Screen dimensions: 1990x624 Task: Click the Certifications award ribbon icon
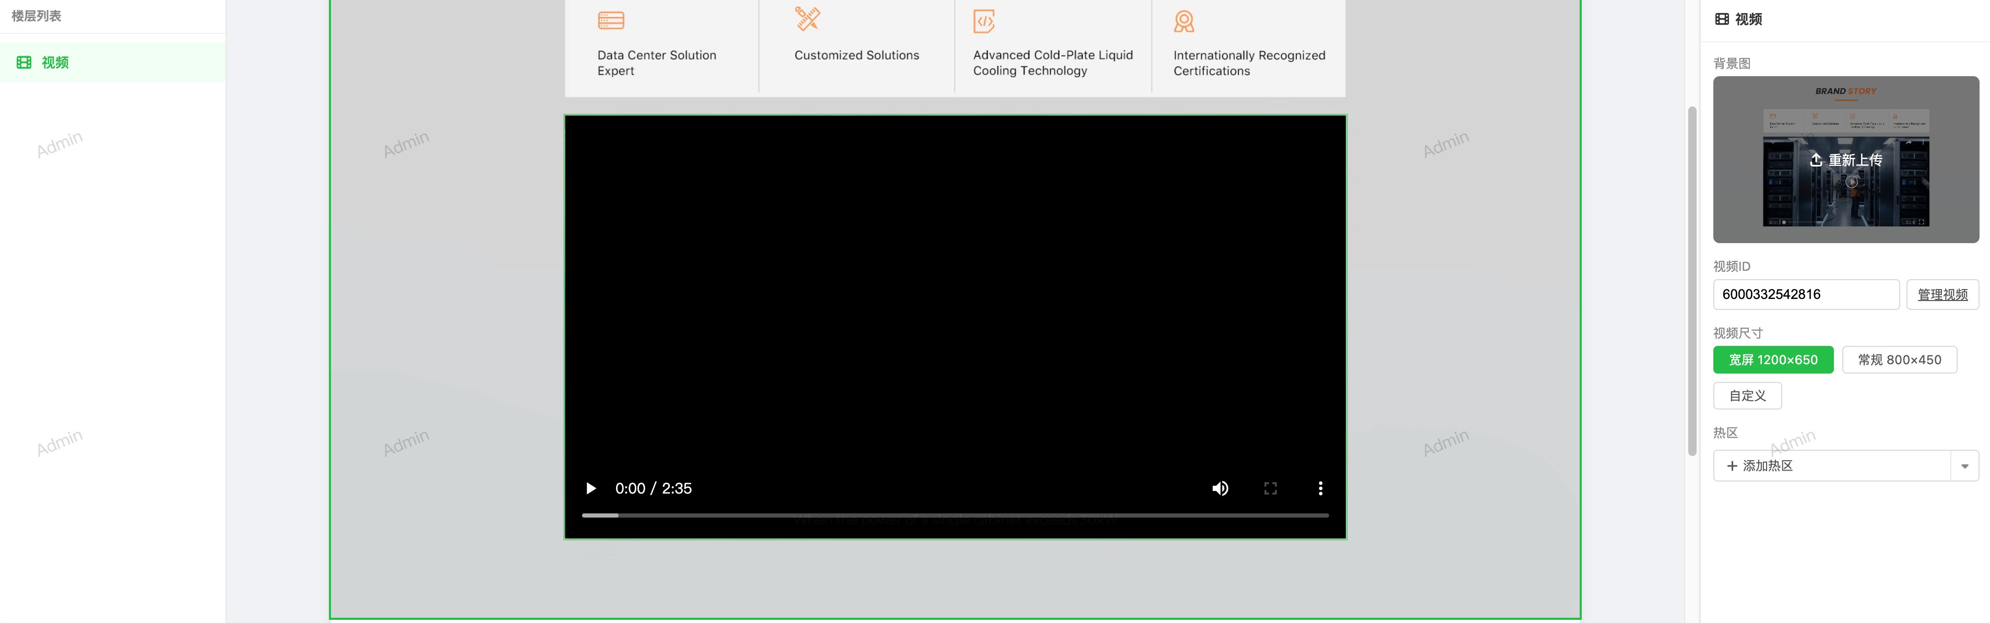pos(1183,21)
